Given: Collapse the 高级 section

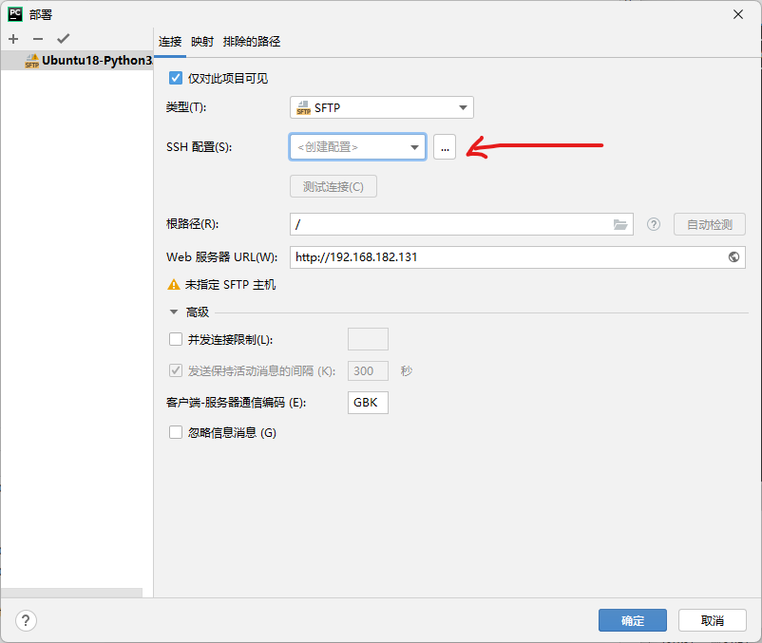Looking at the screenshot, I should 174,312.
